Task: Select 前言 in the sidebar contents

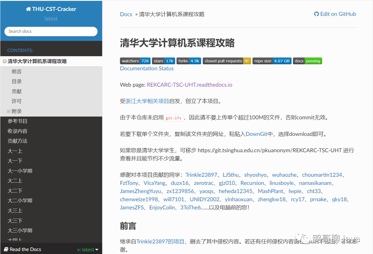Action: [x=17, y=71]
